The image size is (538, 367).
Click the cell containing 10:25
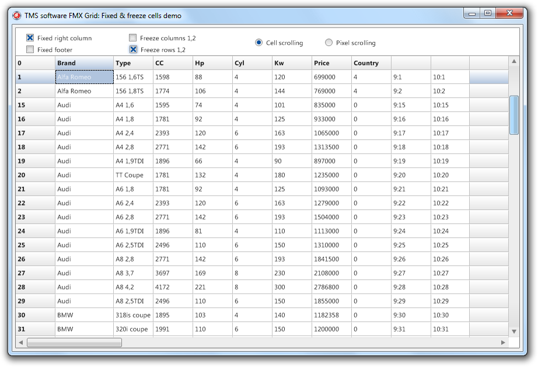click(450, 245)
